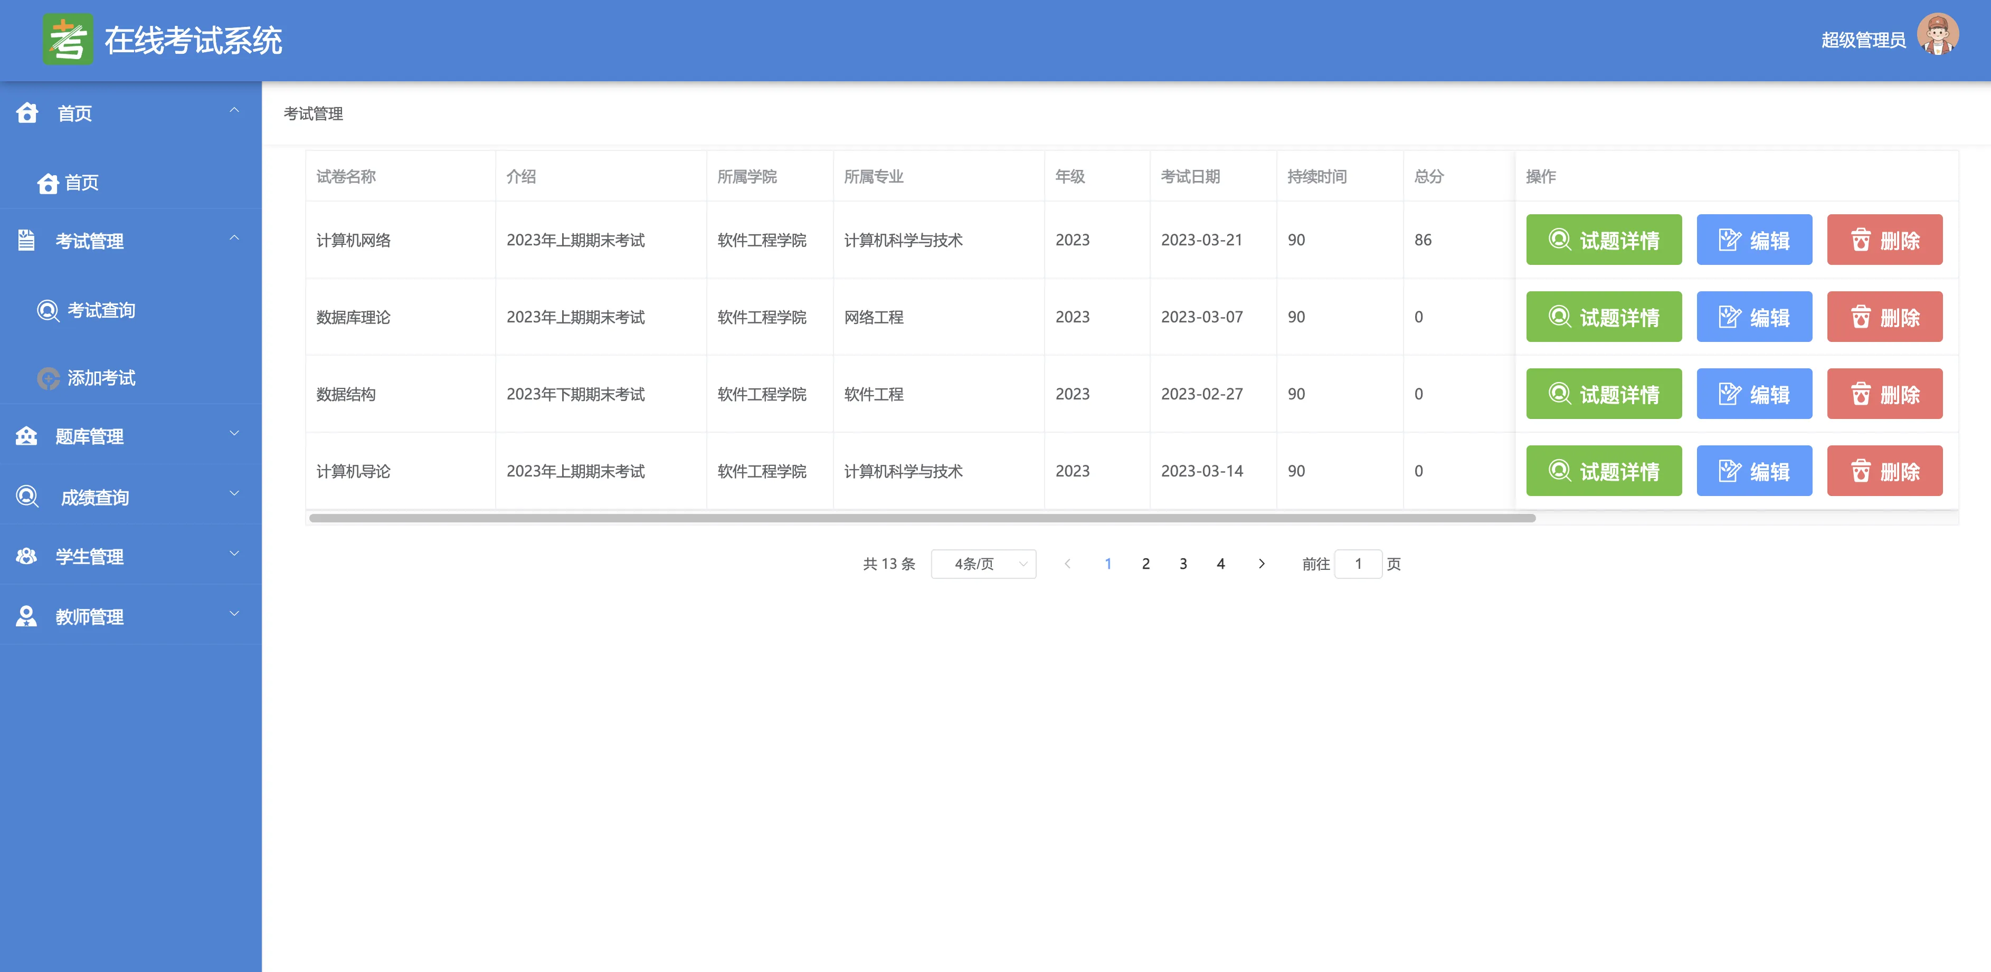The height and width of the screenshot is (972, 1991).
Task: Click the home icon beside 首页 submenu
Action: 48,183
